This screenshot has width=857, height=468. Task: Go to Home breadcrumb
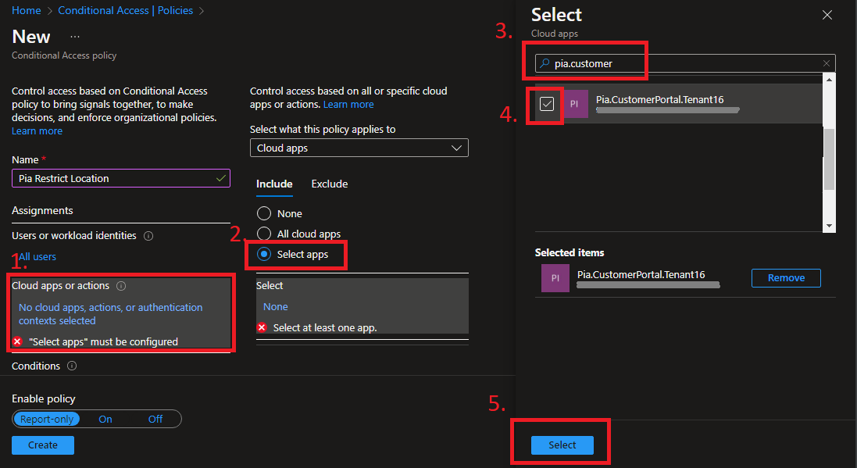click(x=27, y=10)
